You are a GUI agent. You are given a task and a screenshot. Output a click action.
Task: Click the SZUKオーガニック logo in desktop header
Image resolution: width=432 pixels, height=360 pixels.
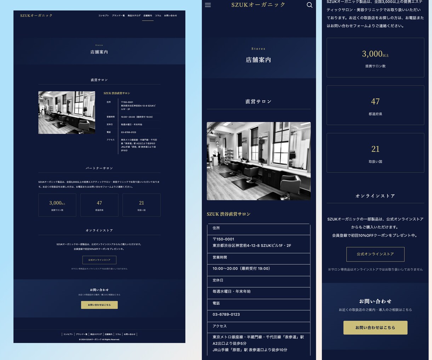36,16
